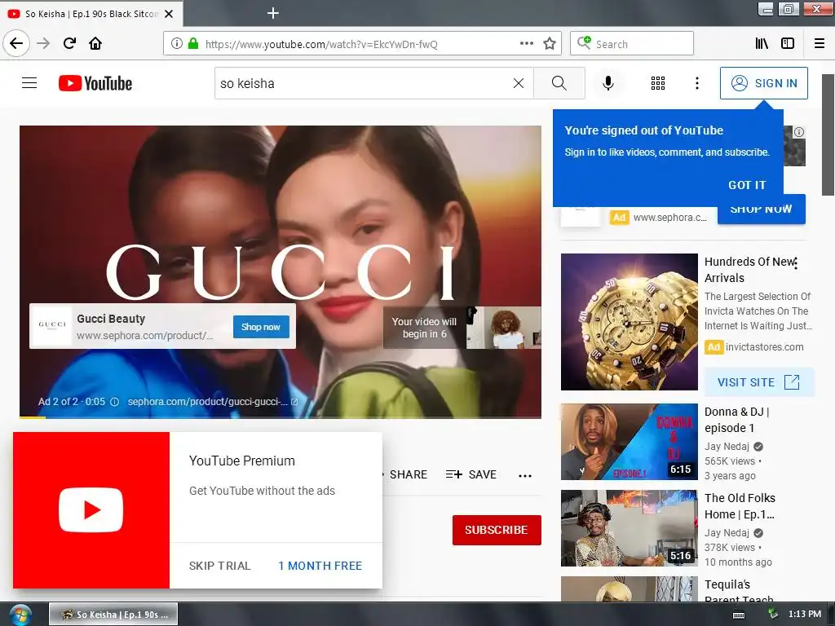Click the browser forward arrow

(43, 43)
